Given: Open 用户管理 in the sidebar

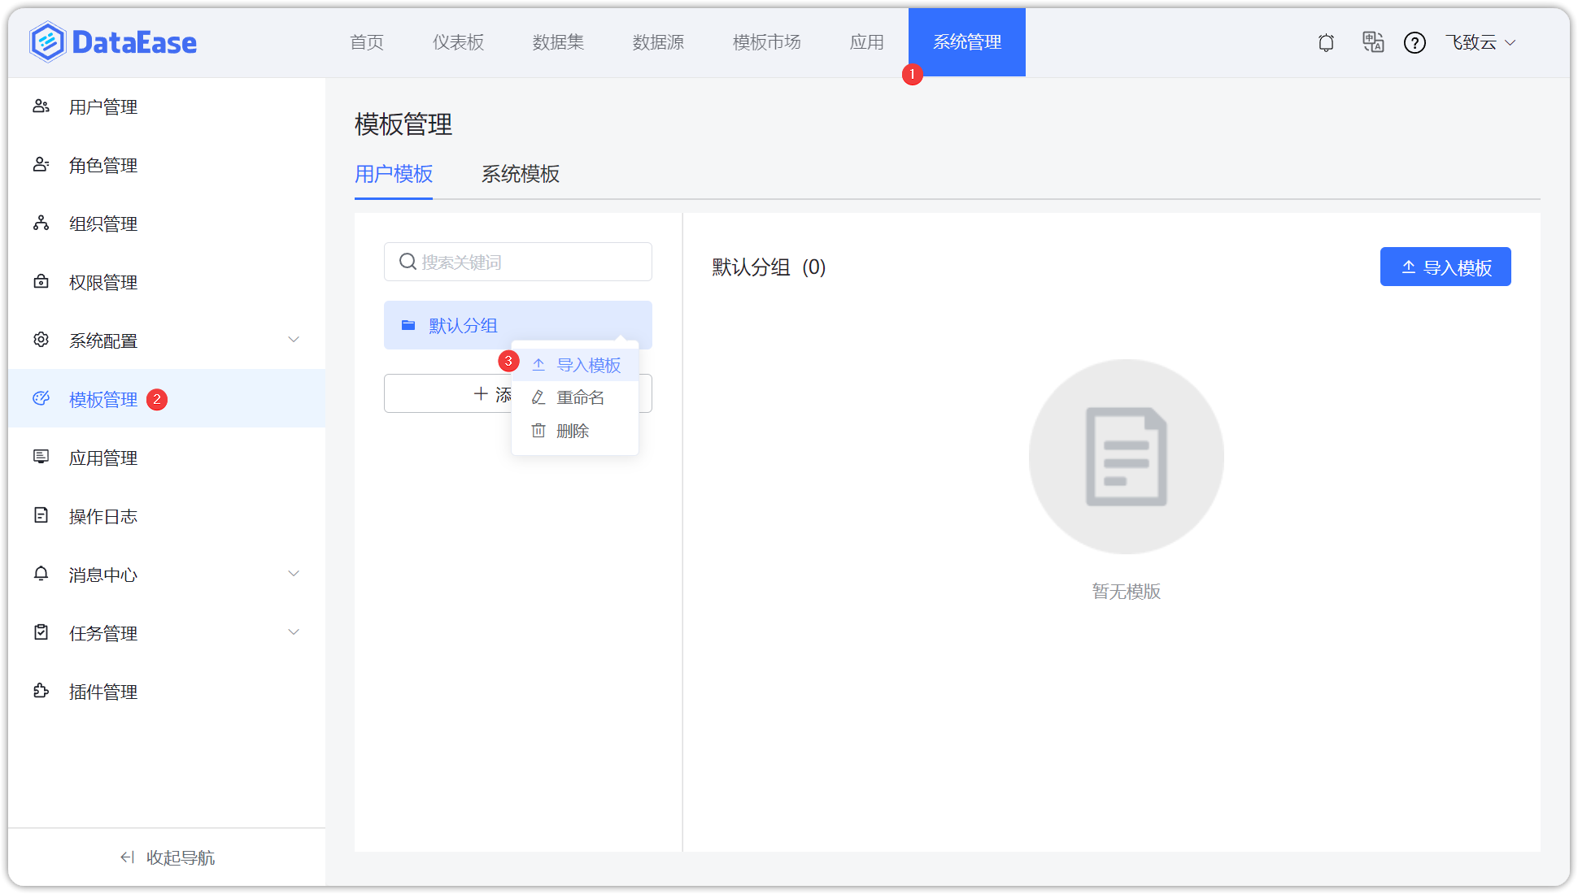Looking at the screenshot, I should pyautogui.click(x=167, y=106).
